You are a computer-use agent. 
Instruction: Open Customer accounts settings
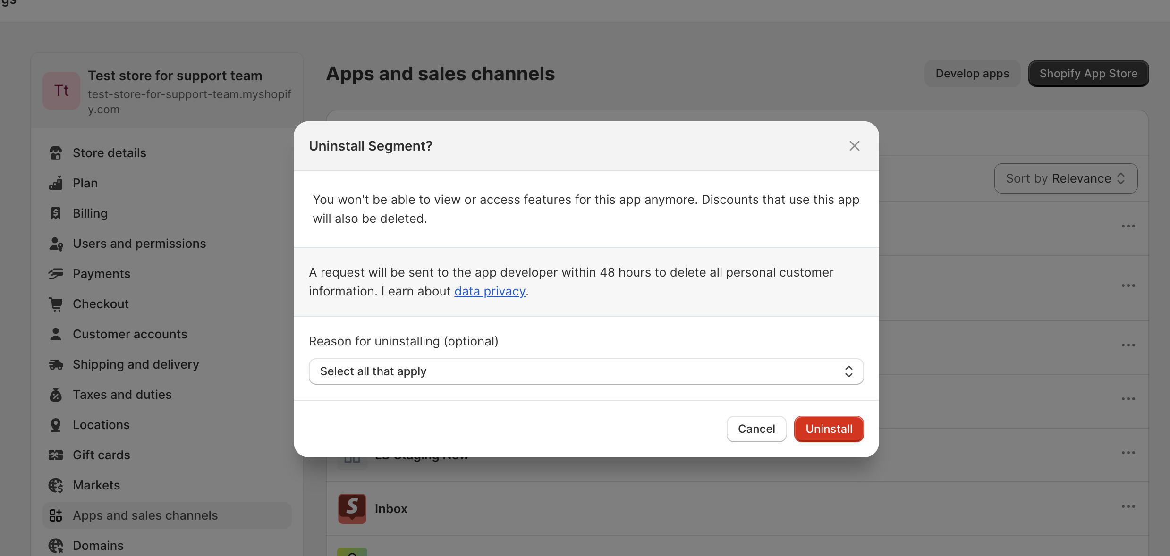pyautogui.click(x=167, y=334)
